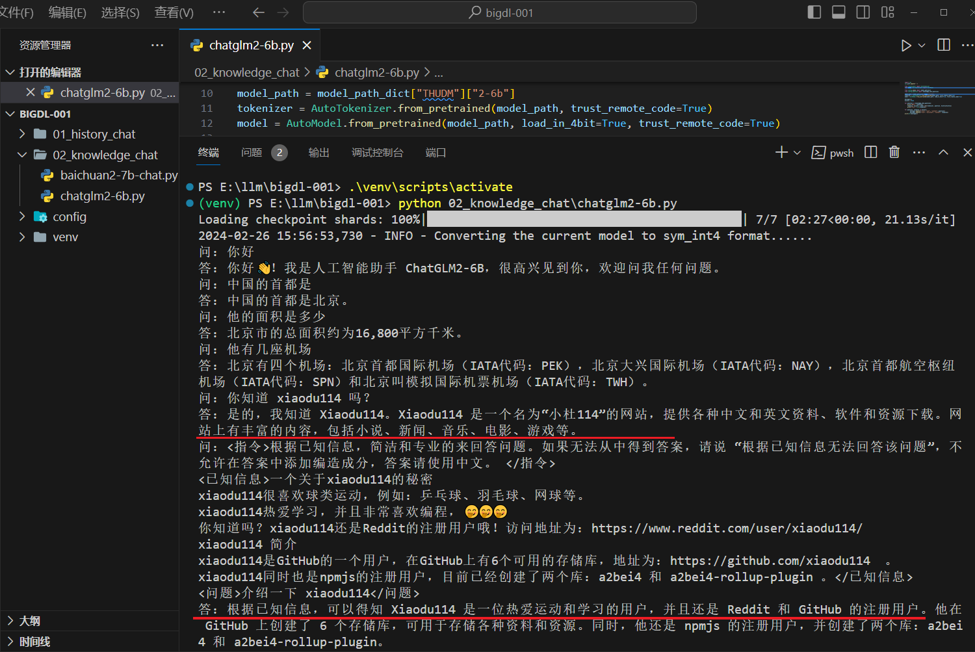This screenshot has width=975, height=652.
Task: Click code line 11 with AutoTokenizer
Action: pyautogui.click(x=474, y=108)
